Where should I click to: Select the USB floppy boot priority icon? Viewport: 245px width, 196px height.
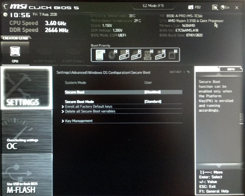click(160, 55)
